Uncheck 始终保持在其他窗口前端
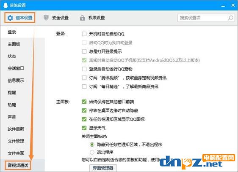This screenshot has width=238, height=172. tap(84, 102)
